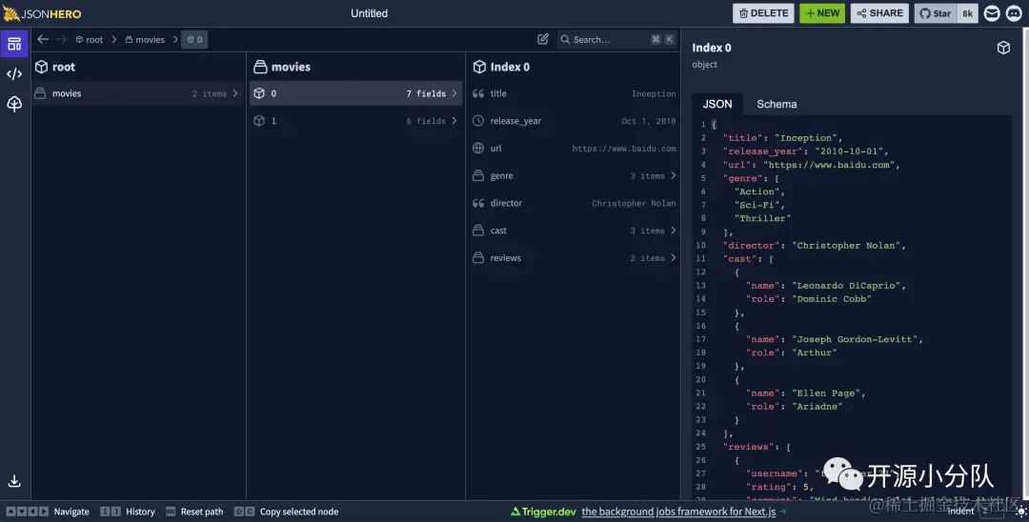Click the cube icon in Index 0 panel

pyautogui.click(x=1003, y=48)
